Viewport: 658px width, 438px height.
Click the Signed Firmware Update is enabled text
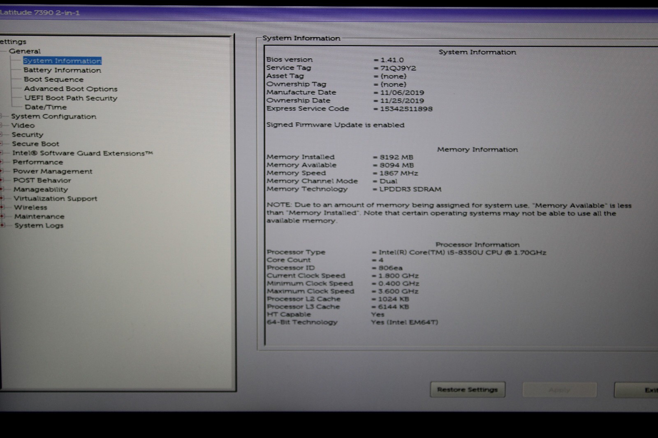point(335,125)
